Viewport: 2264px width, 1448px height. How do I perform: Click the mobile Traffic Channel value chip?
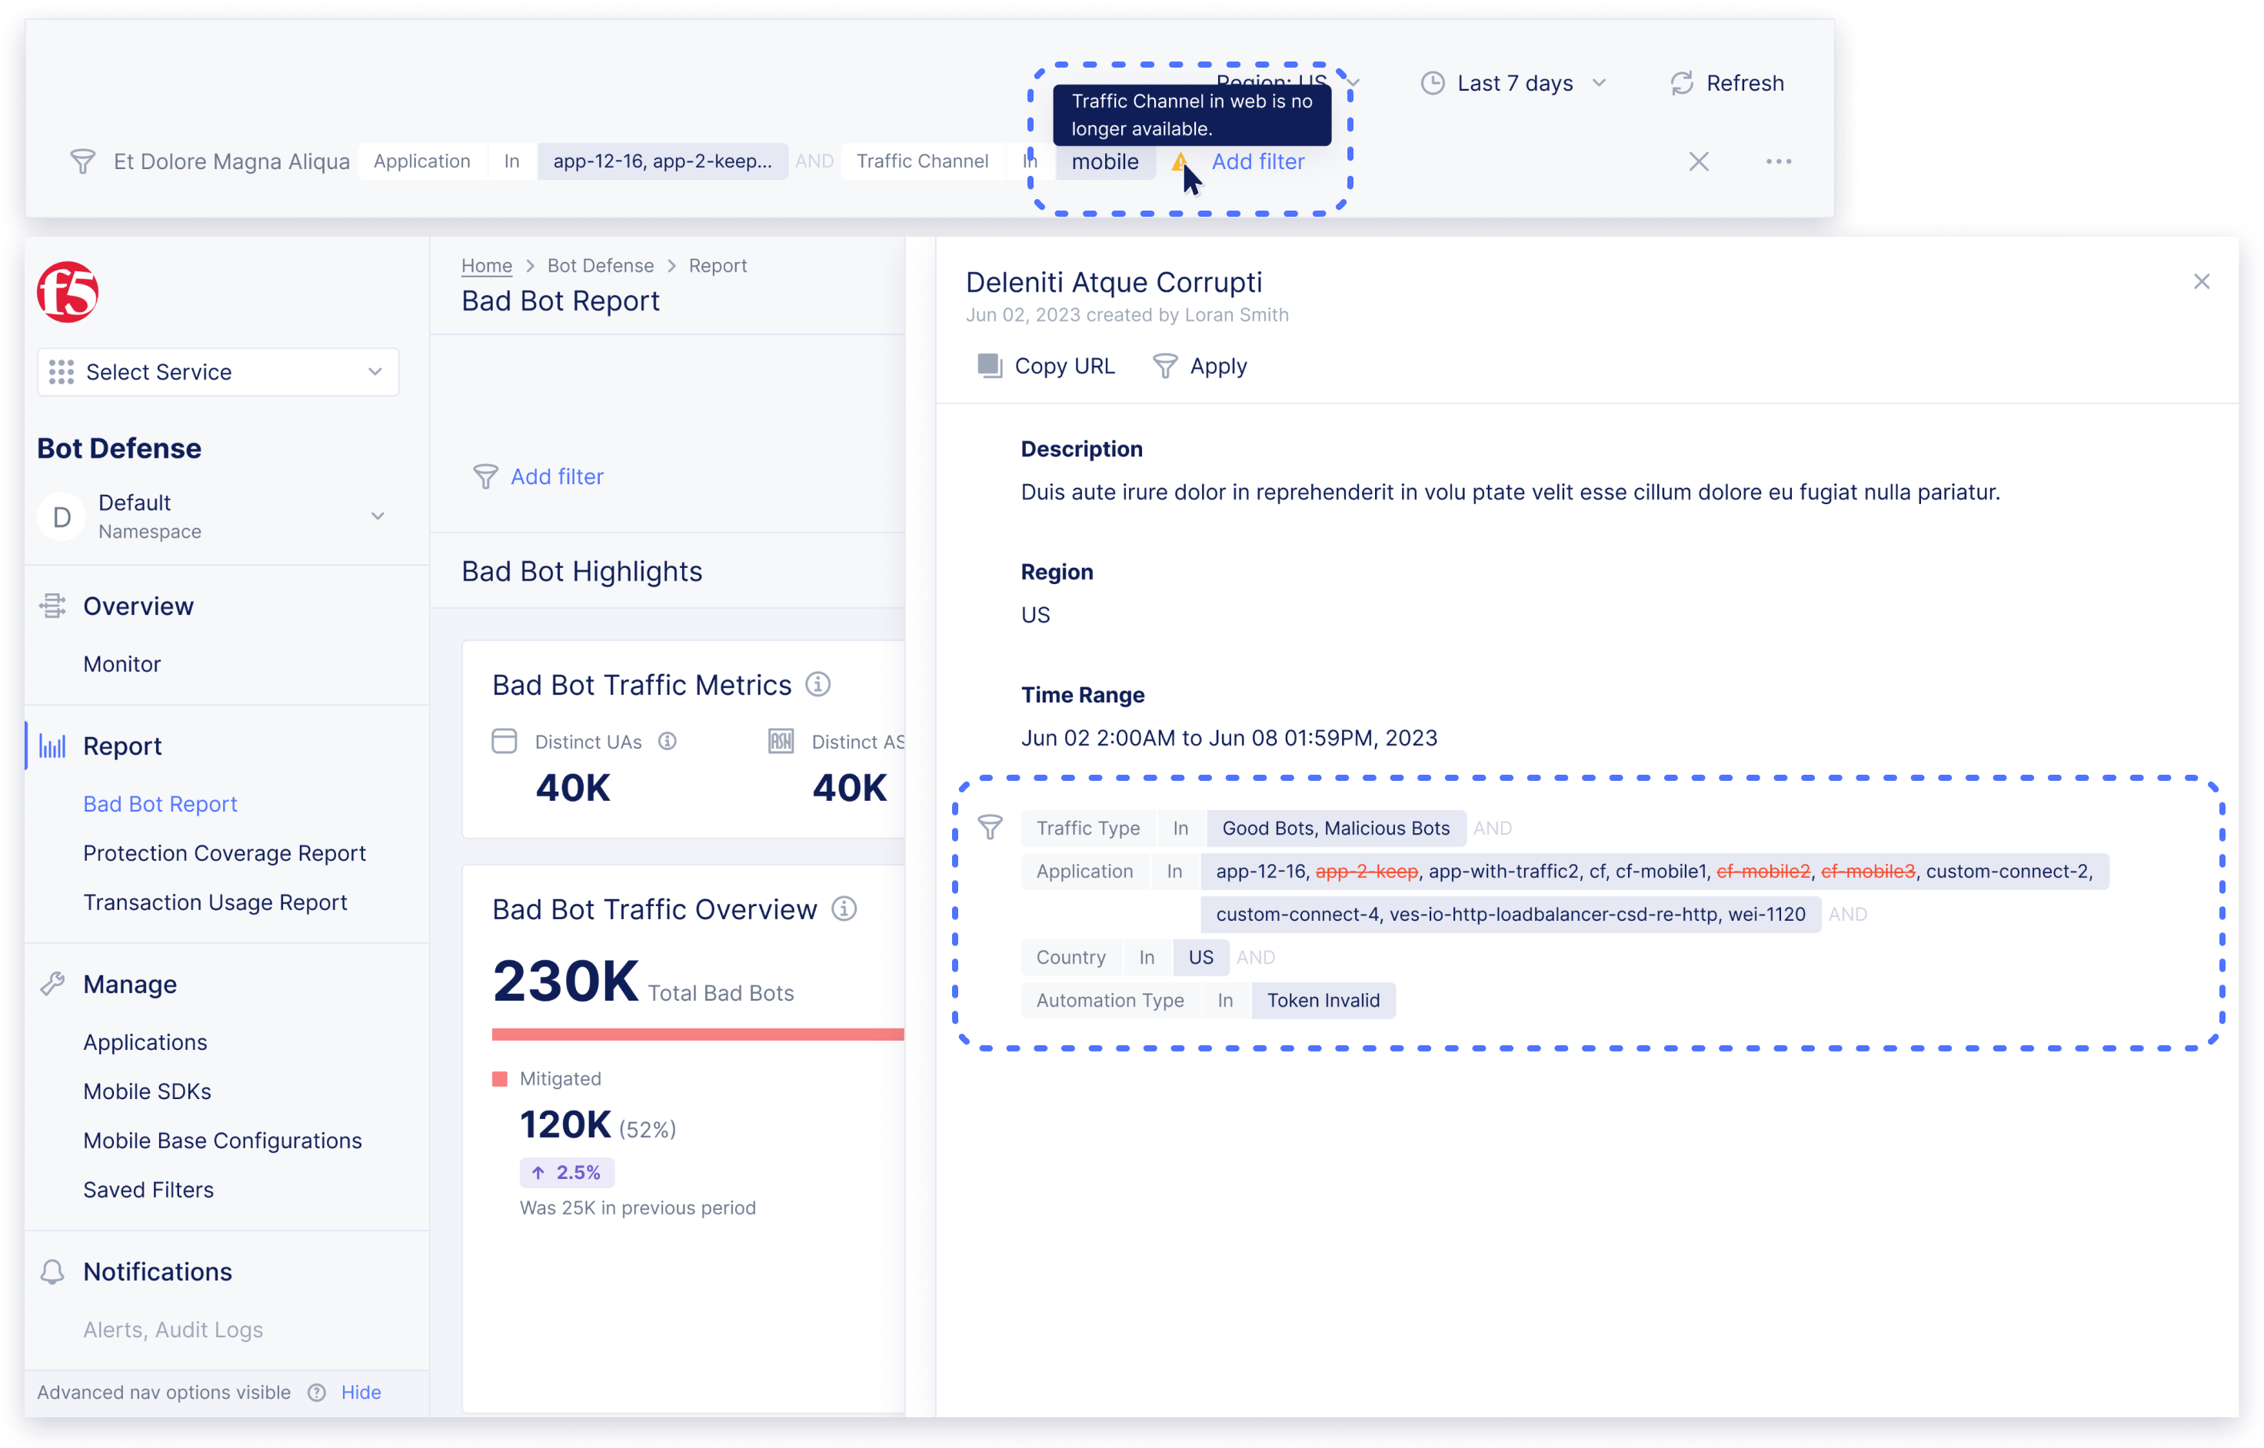tap(1105, 161)
